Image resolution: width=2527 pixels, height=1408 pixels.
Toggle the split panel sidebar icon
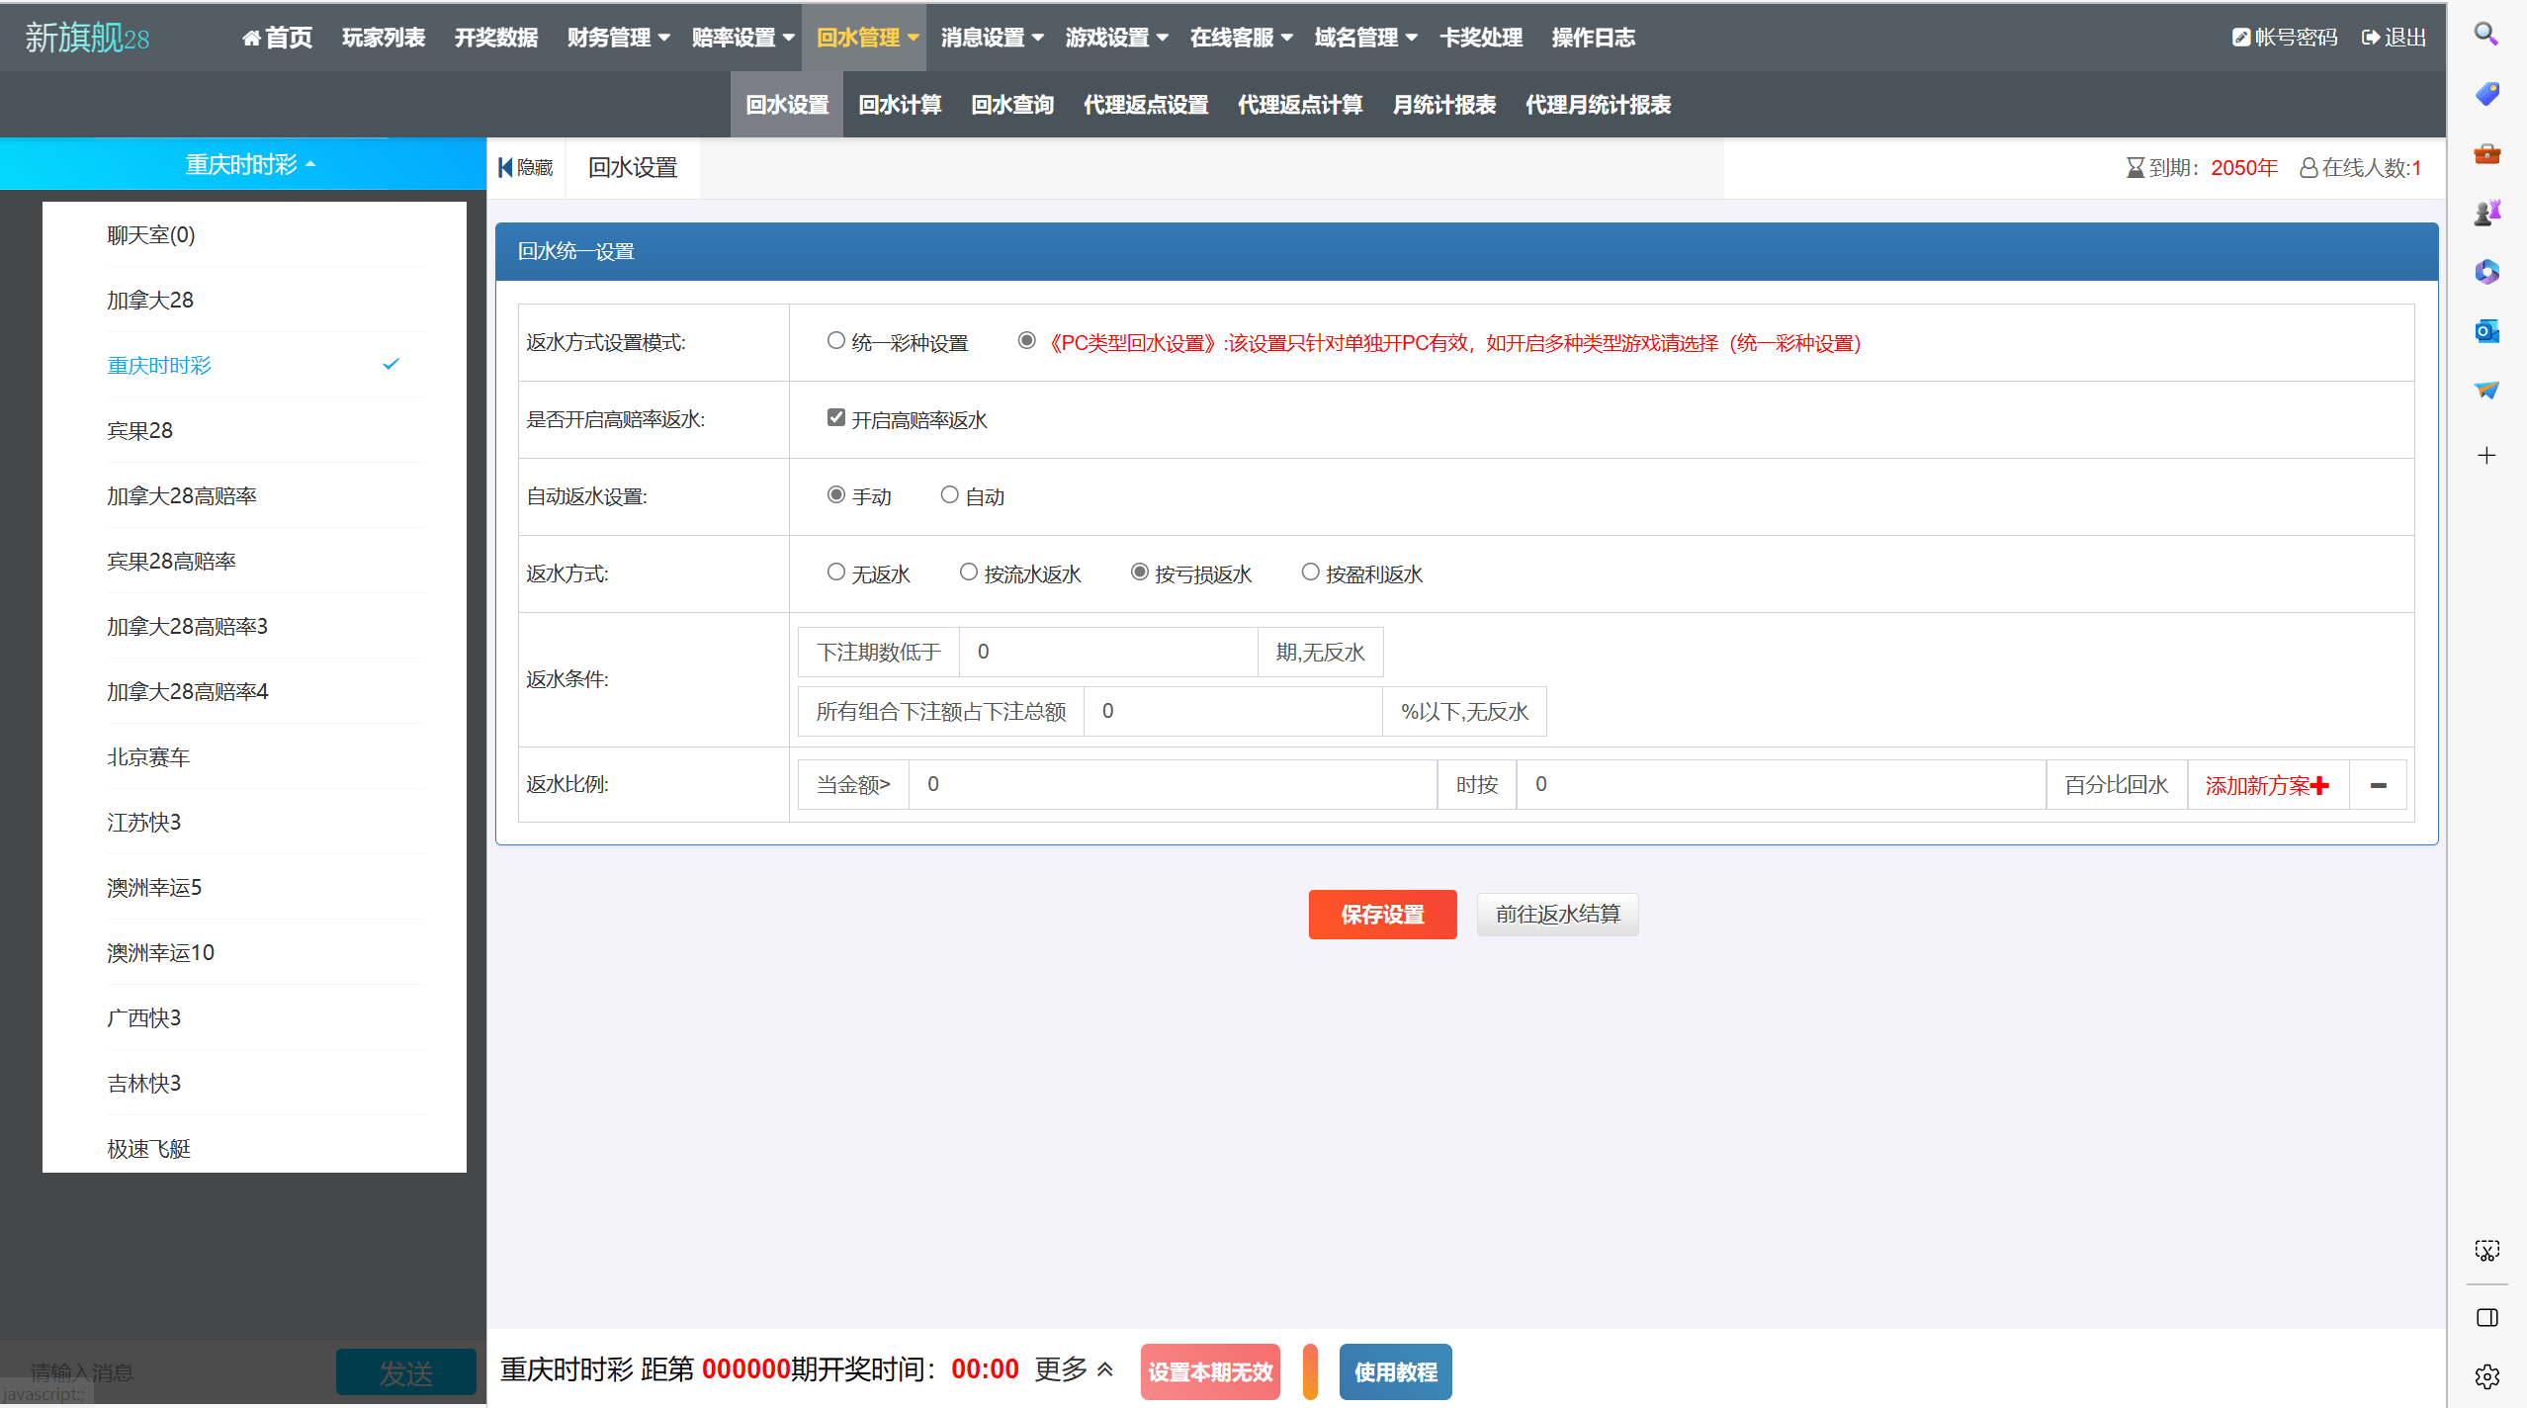(2486, 1317)
